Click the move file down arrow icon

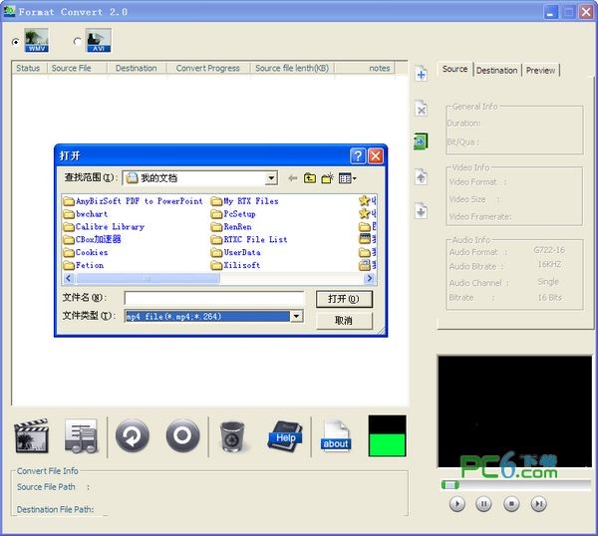[x=421, y=211]
